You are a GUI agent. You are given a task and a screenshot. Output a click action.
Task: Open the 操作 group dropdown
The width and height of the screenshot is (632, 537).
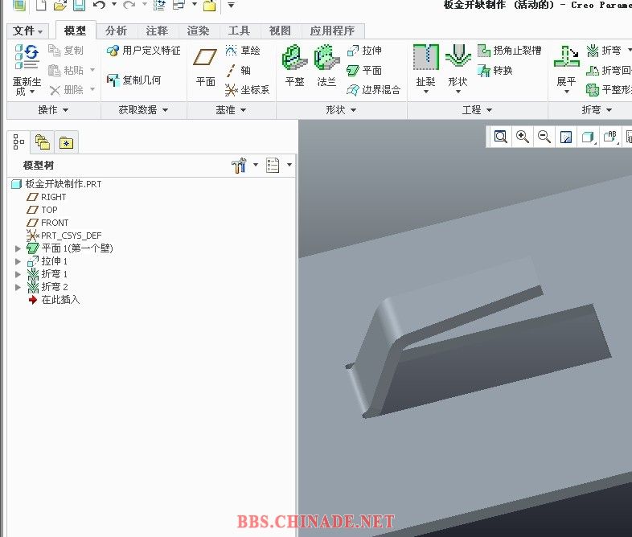tap(53, 109)
